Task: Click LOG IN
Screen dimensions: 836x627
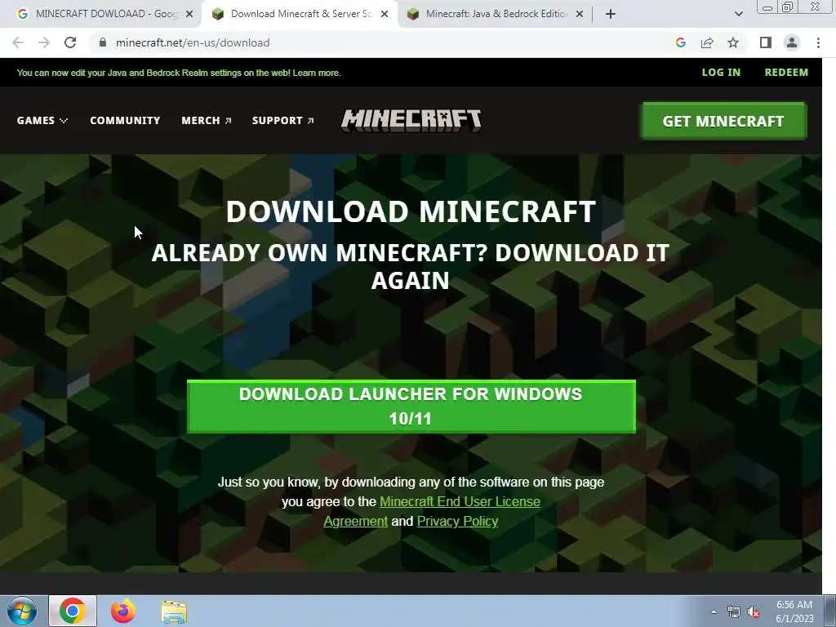Action: click(721, 73)
